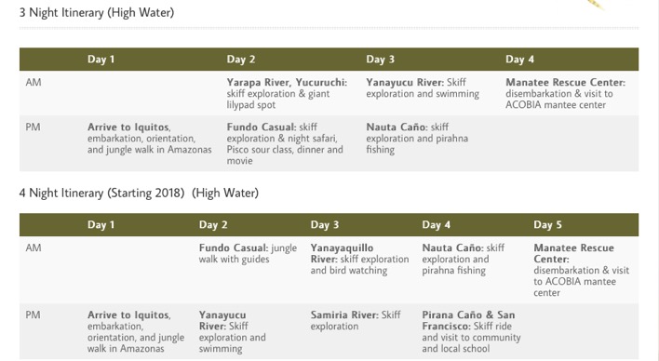
Task: Click the PM row label in 3 Night table
Action: tap(34, 127)
